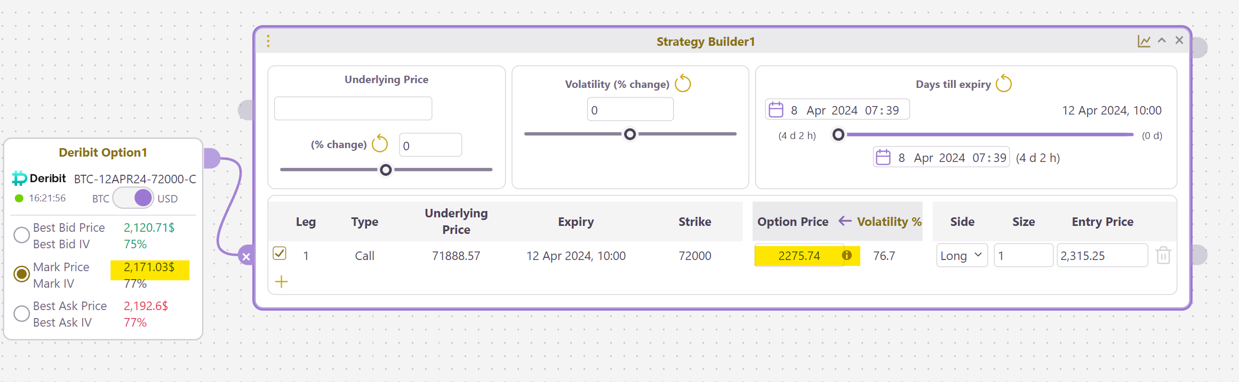Screen dimensions: 1239x382
Task: Click the Volatility % change slider handle
Action: click(x=630, y=134)
